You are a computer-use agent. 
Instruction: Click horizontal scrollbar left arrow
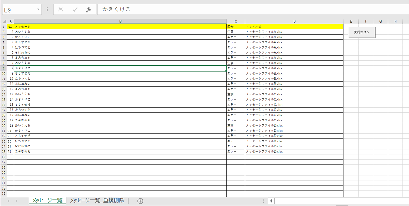click(271, 201)
